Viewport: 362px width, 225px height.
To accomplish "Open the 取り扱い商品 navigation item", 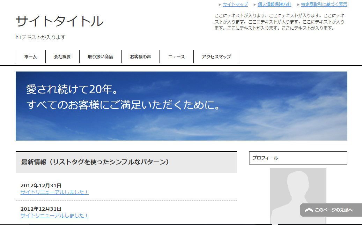I will (100, 57).
